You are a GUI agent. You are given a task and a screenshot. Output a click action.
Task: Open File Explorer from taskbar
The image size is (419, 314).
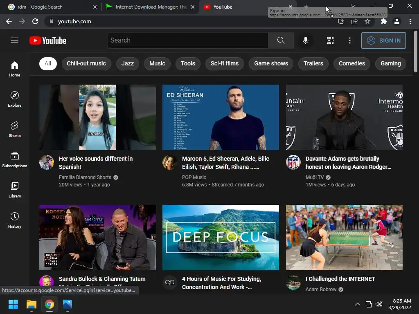(x=31, y=304)
